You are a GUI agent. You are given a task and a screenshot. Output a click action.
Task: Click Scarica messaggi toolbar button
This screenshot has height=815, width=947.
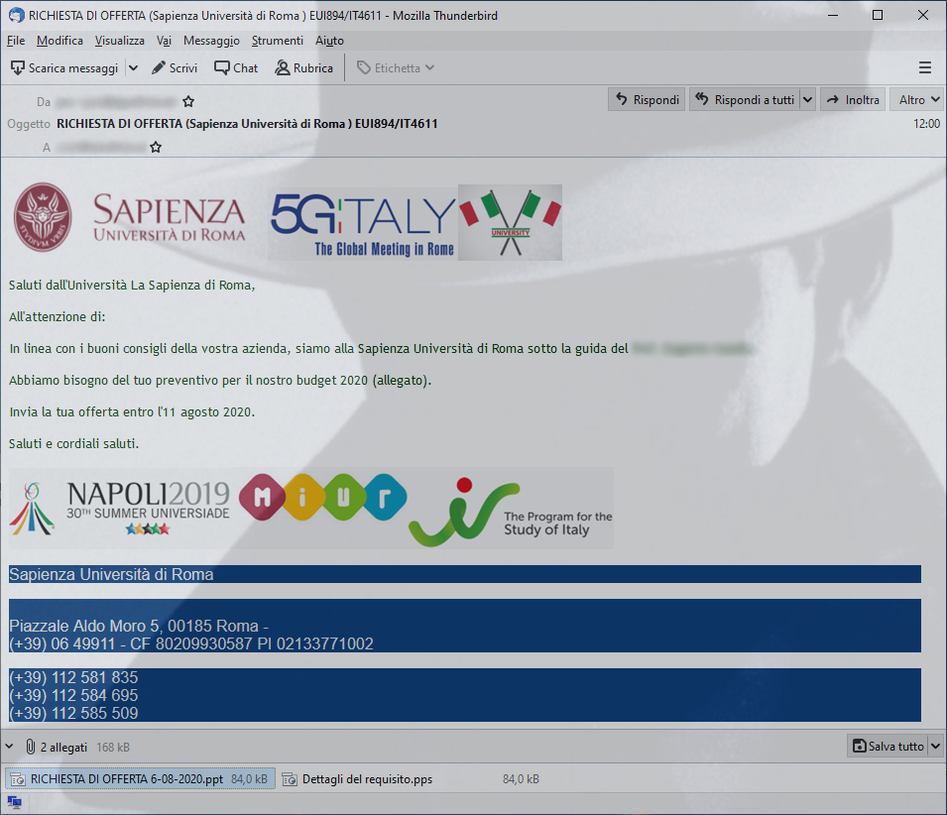(x=64, y=67)
